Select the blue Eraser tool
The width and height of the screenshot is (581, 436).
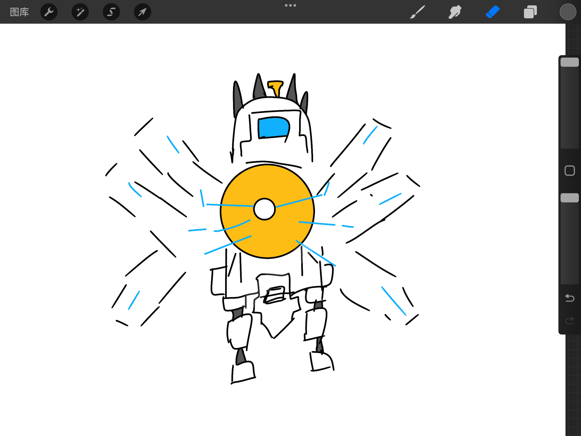[493, 12]
